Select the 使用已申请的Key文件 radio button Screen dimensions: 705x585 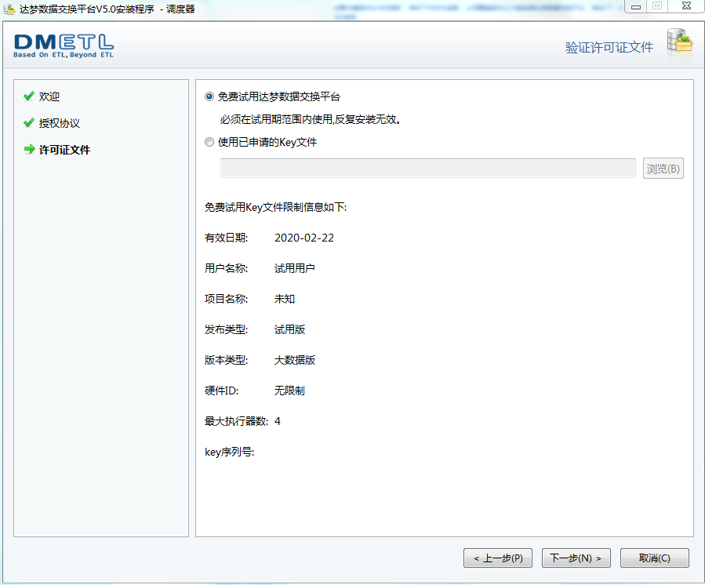(209, 142)
